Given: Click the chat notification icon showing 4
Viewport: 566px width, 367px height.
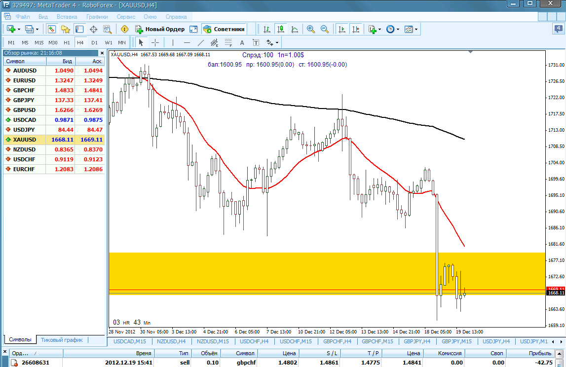Looking at the screenshot, I should 559,29.
